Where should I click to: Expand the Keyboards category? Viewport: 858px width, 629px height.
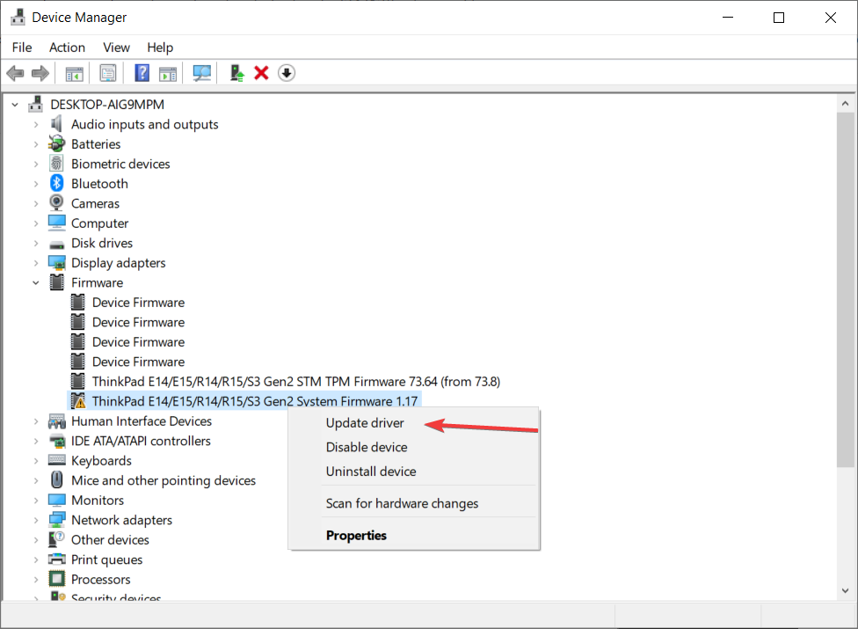pyautogui.click(x=36, y=460)
